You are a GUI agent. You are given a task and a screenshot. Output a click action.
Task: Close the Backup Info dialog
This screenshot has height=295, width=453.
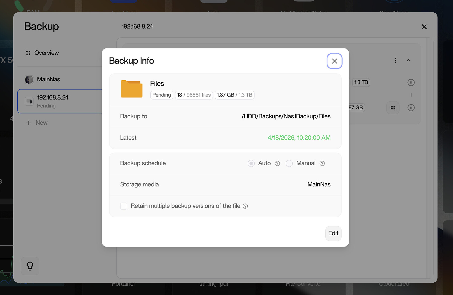tap(334, 61)
